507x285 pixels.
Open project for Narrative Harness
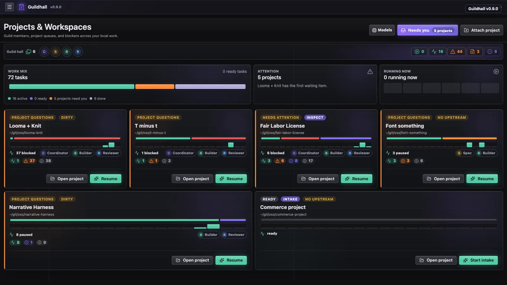[x=192, y=260]
